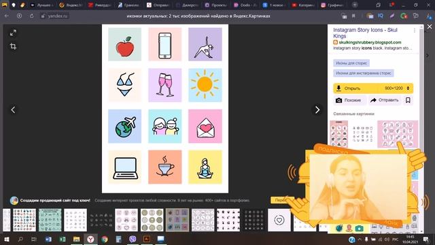Switch to the 'Ривердэл' browser tab
The height and width of the screenshot is (245, 435).
coord(100,5)
